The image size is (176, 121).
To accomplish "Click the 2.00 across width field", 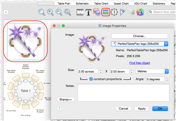I will coord(88,71).
